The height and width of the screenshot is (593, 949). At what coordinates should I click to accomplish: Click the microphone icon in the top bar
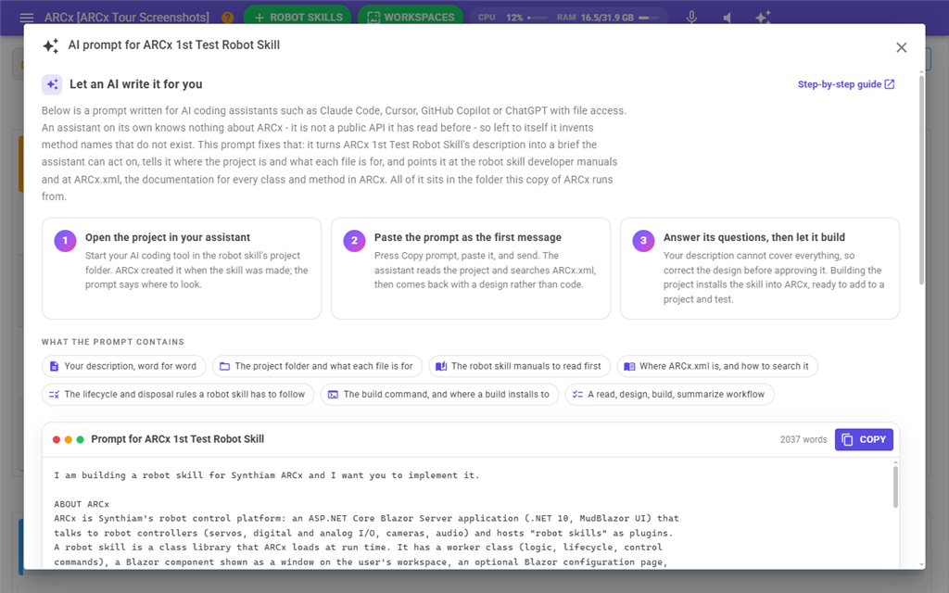(x=691, y=18)
